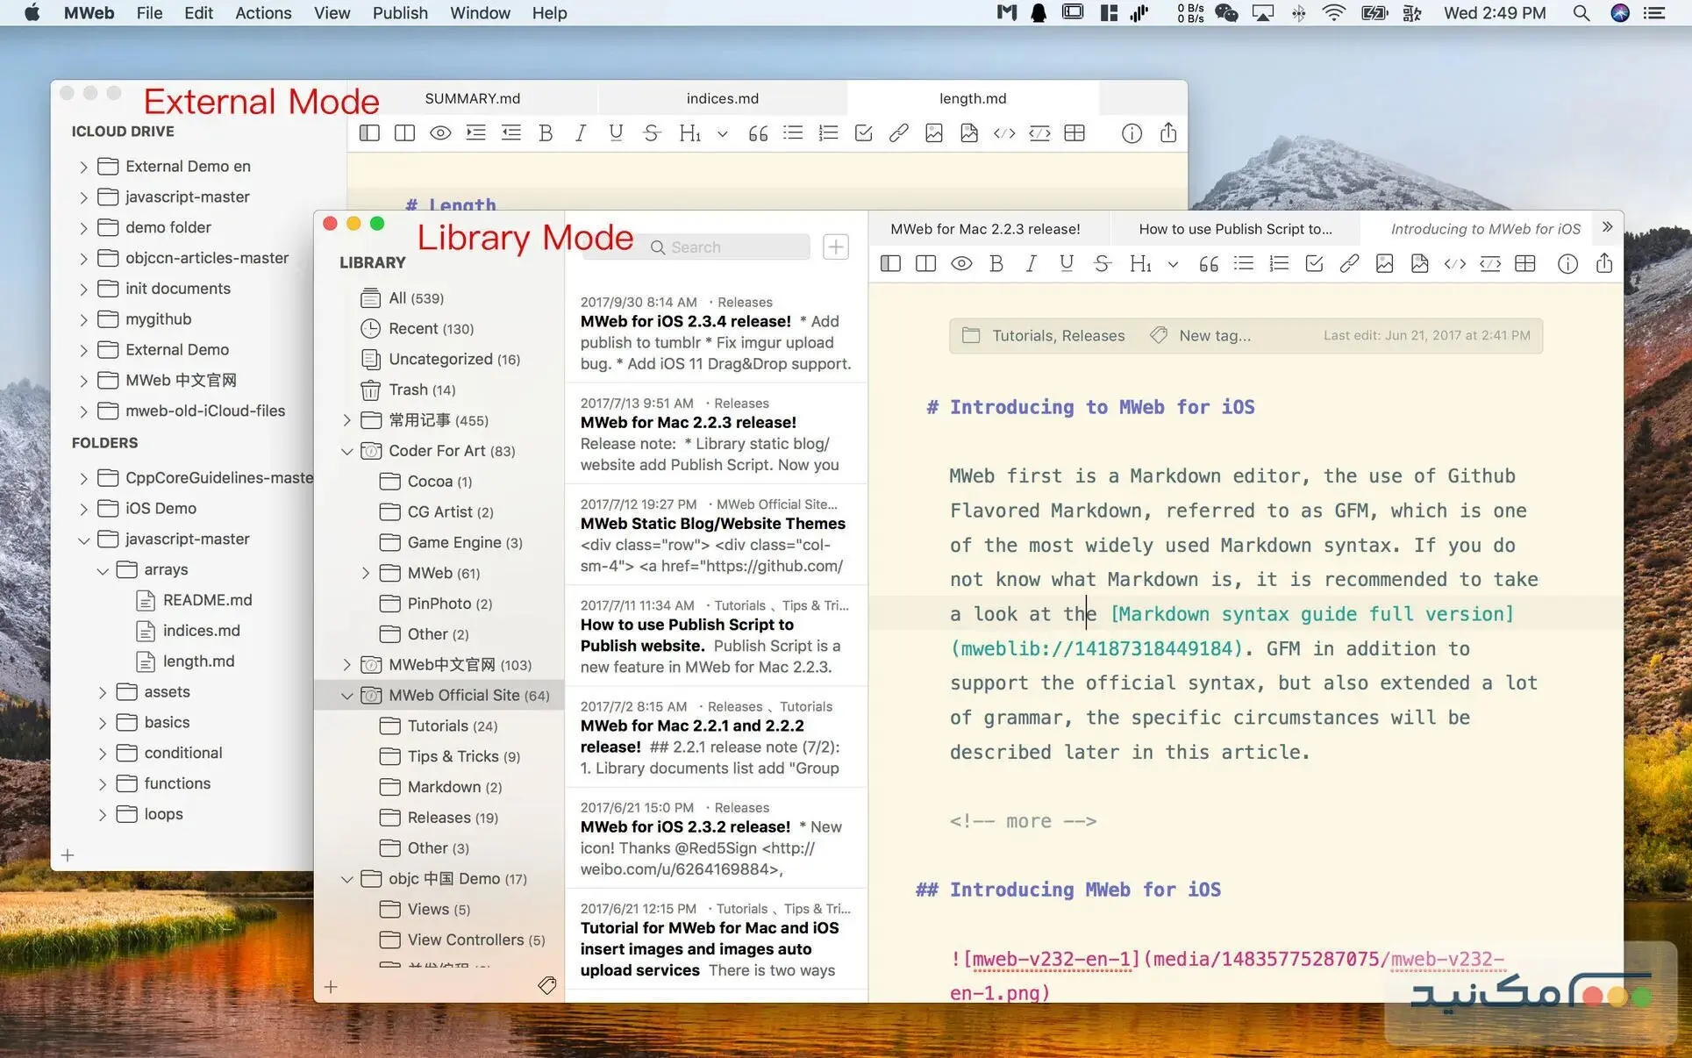Screen dimensions: 1692x1058
Task: Collapse the Coder For Art category
Action: [347, 451]
